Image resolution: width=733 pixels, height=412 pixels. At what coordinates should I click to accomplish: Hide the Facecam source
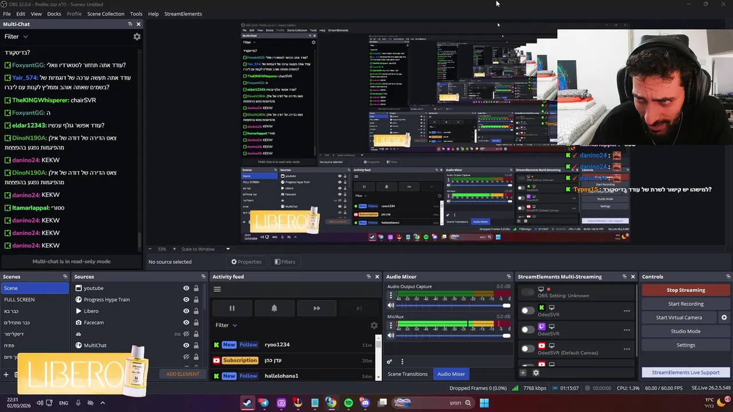click(x=186, y=323)
